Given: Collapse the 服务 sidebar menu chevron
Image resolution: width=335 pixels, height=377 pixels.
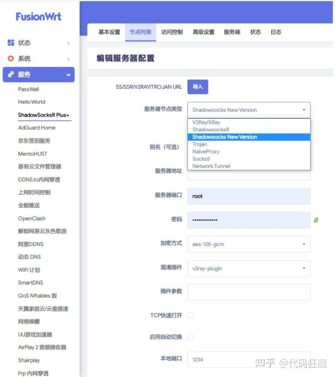Looking at the screenshot, I should coord(68,75).
